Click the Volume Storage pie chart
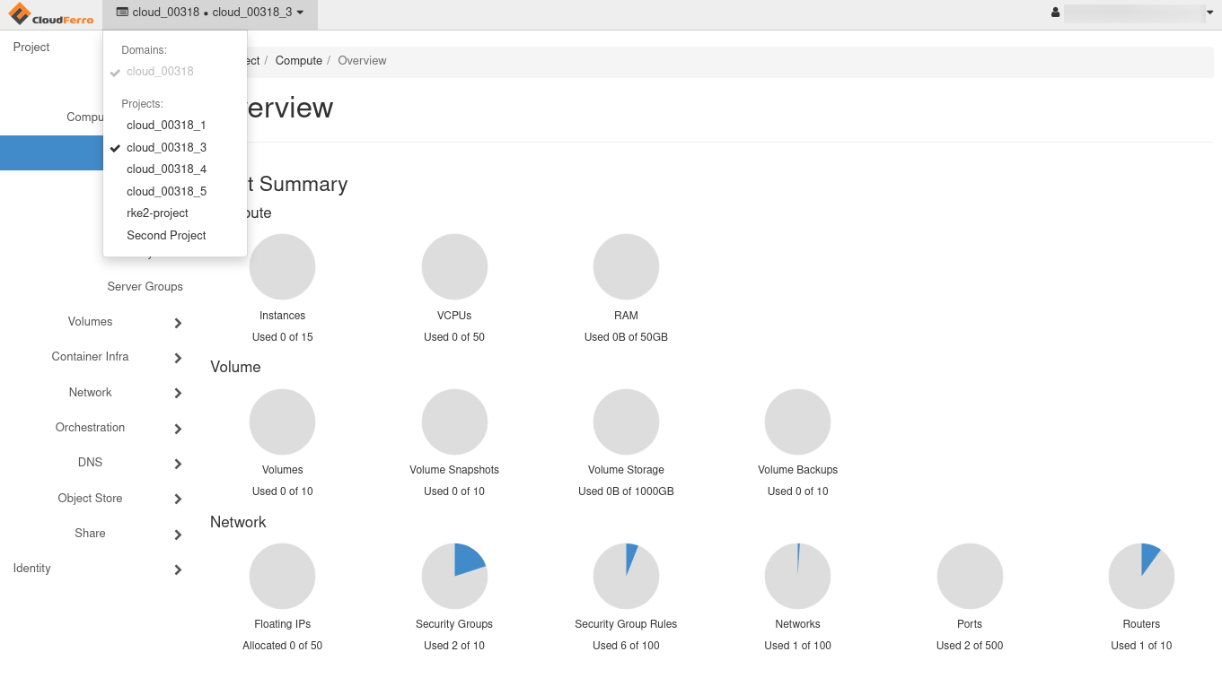 [x=626, y=422]
